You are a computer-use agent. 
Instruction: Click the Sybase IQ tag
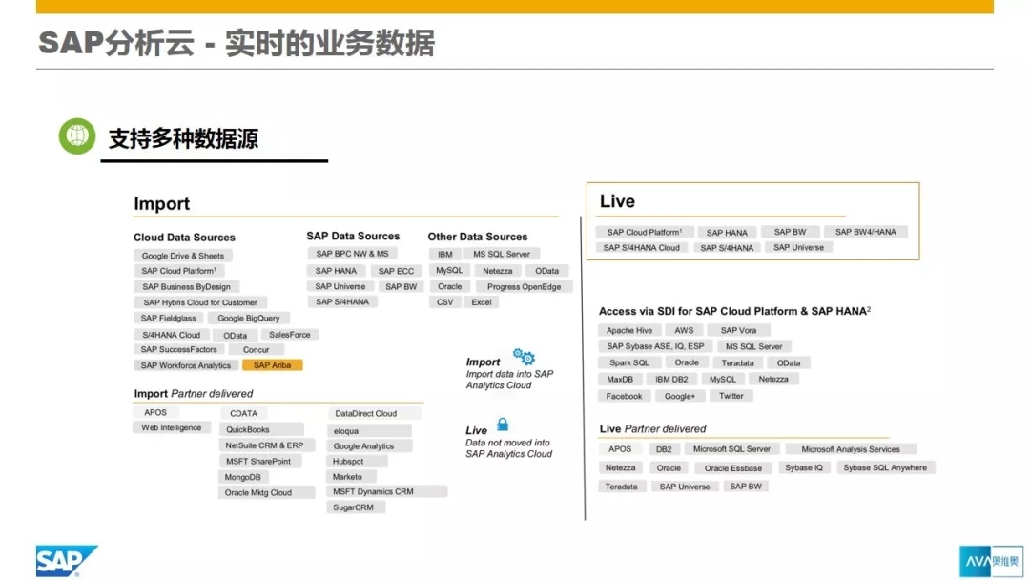(x=804, y=467)
